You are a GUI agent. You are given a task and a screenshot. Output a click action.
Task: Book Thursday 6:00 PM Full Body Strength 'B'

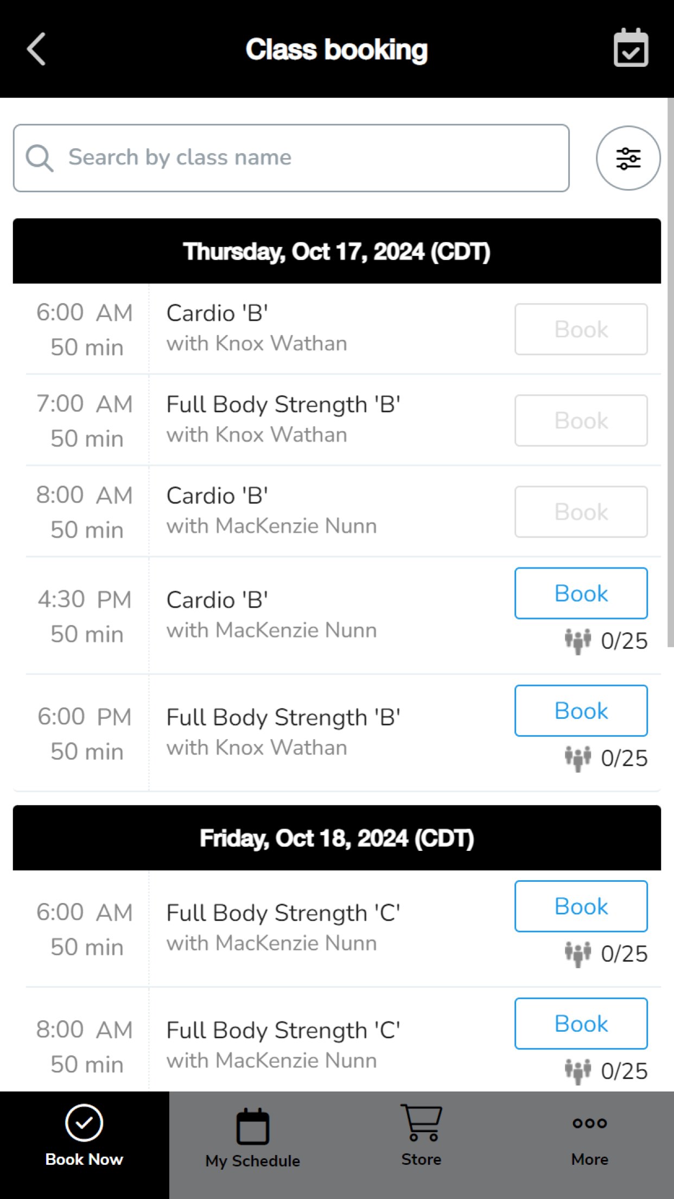[x=581, y=711]
